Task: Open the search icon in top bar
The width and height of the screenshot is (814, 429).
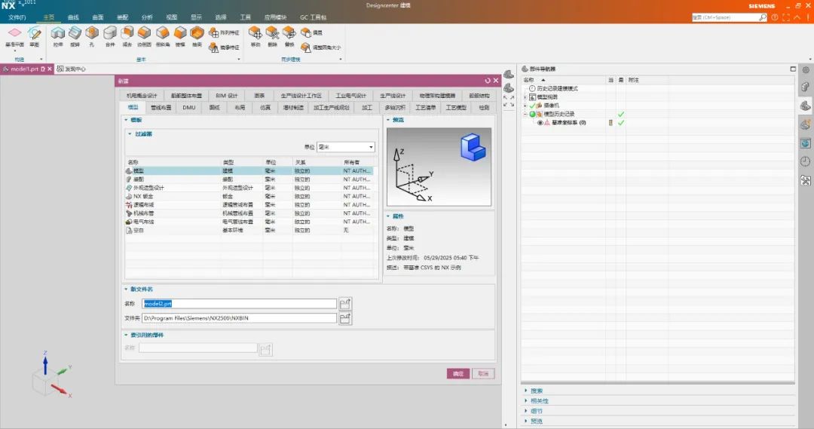Action: (x=763, y=17)
